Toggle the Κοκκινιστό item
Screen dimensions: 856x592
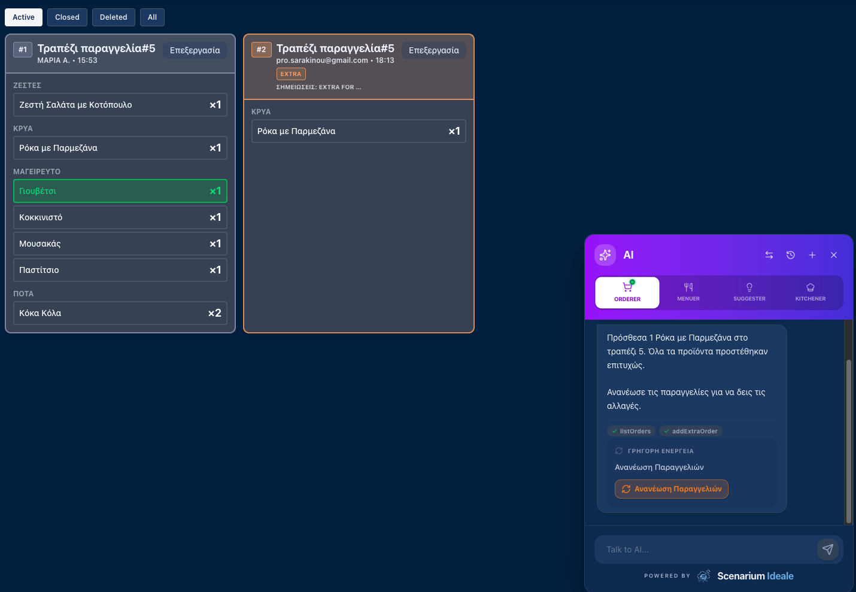click(x=120, y=217)
